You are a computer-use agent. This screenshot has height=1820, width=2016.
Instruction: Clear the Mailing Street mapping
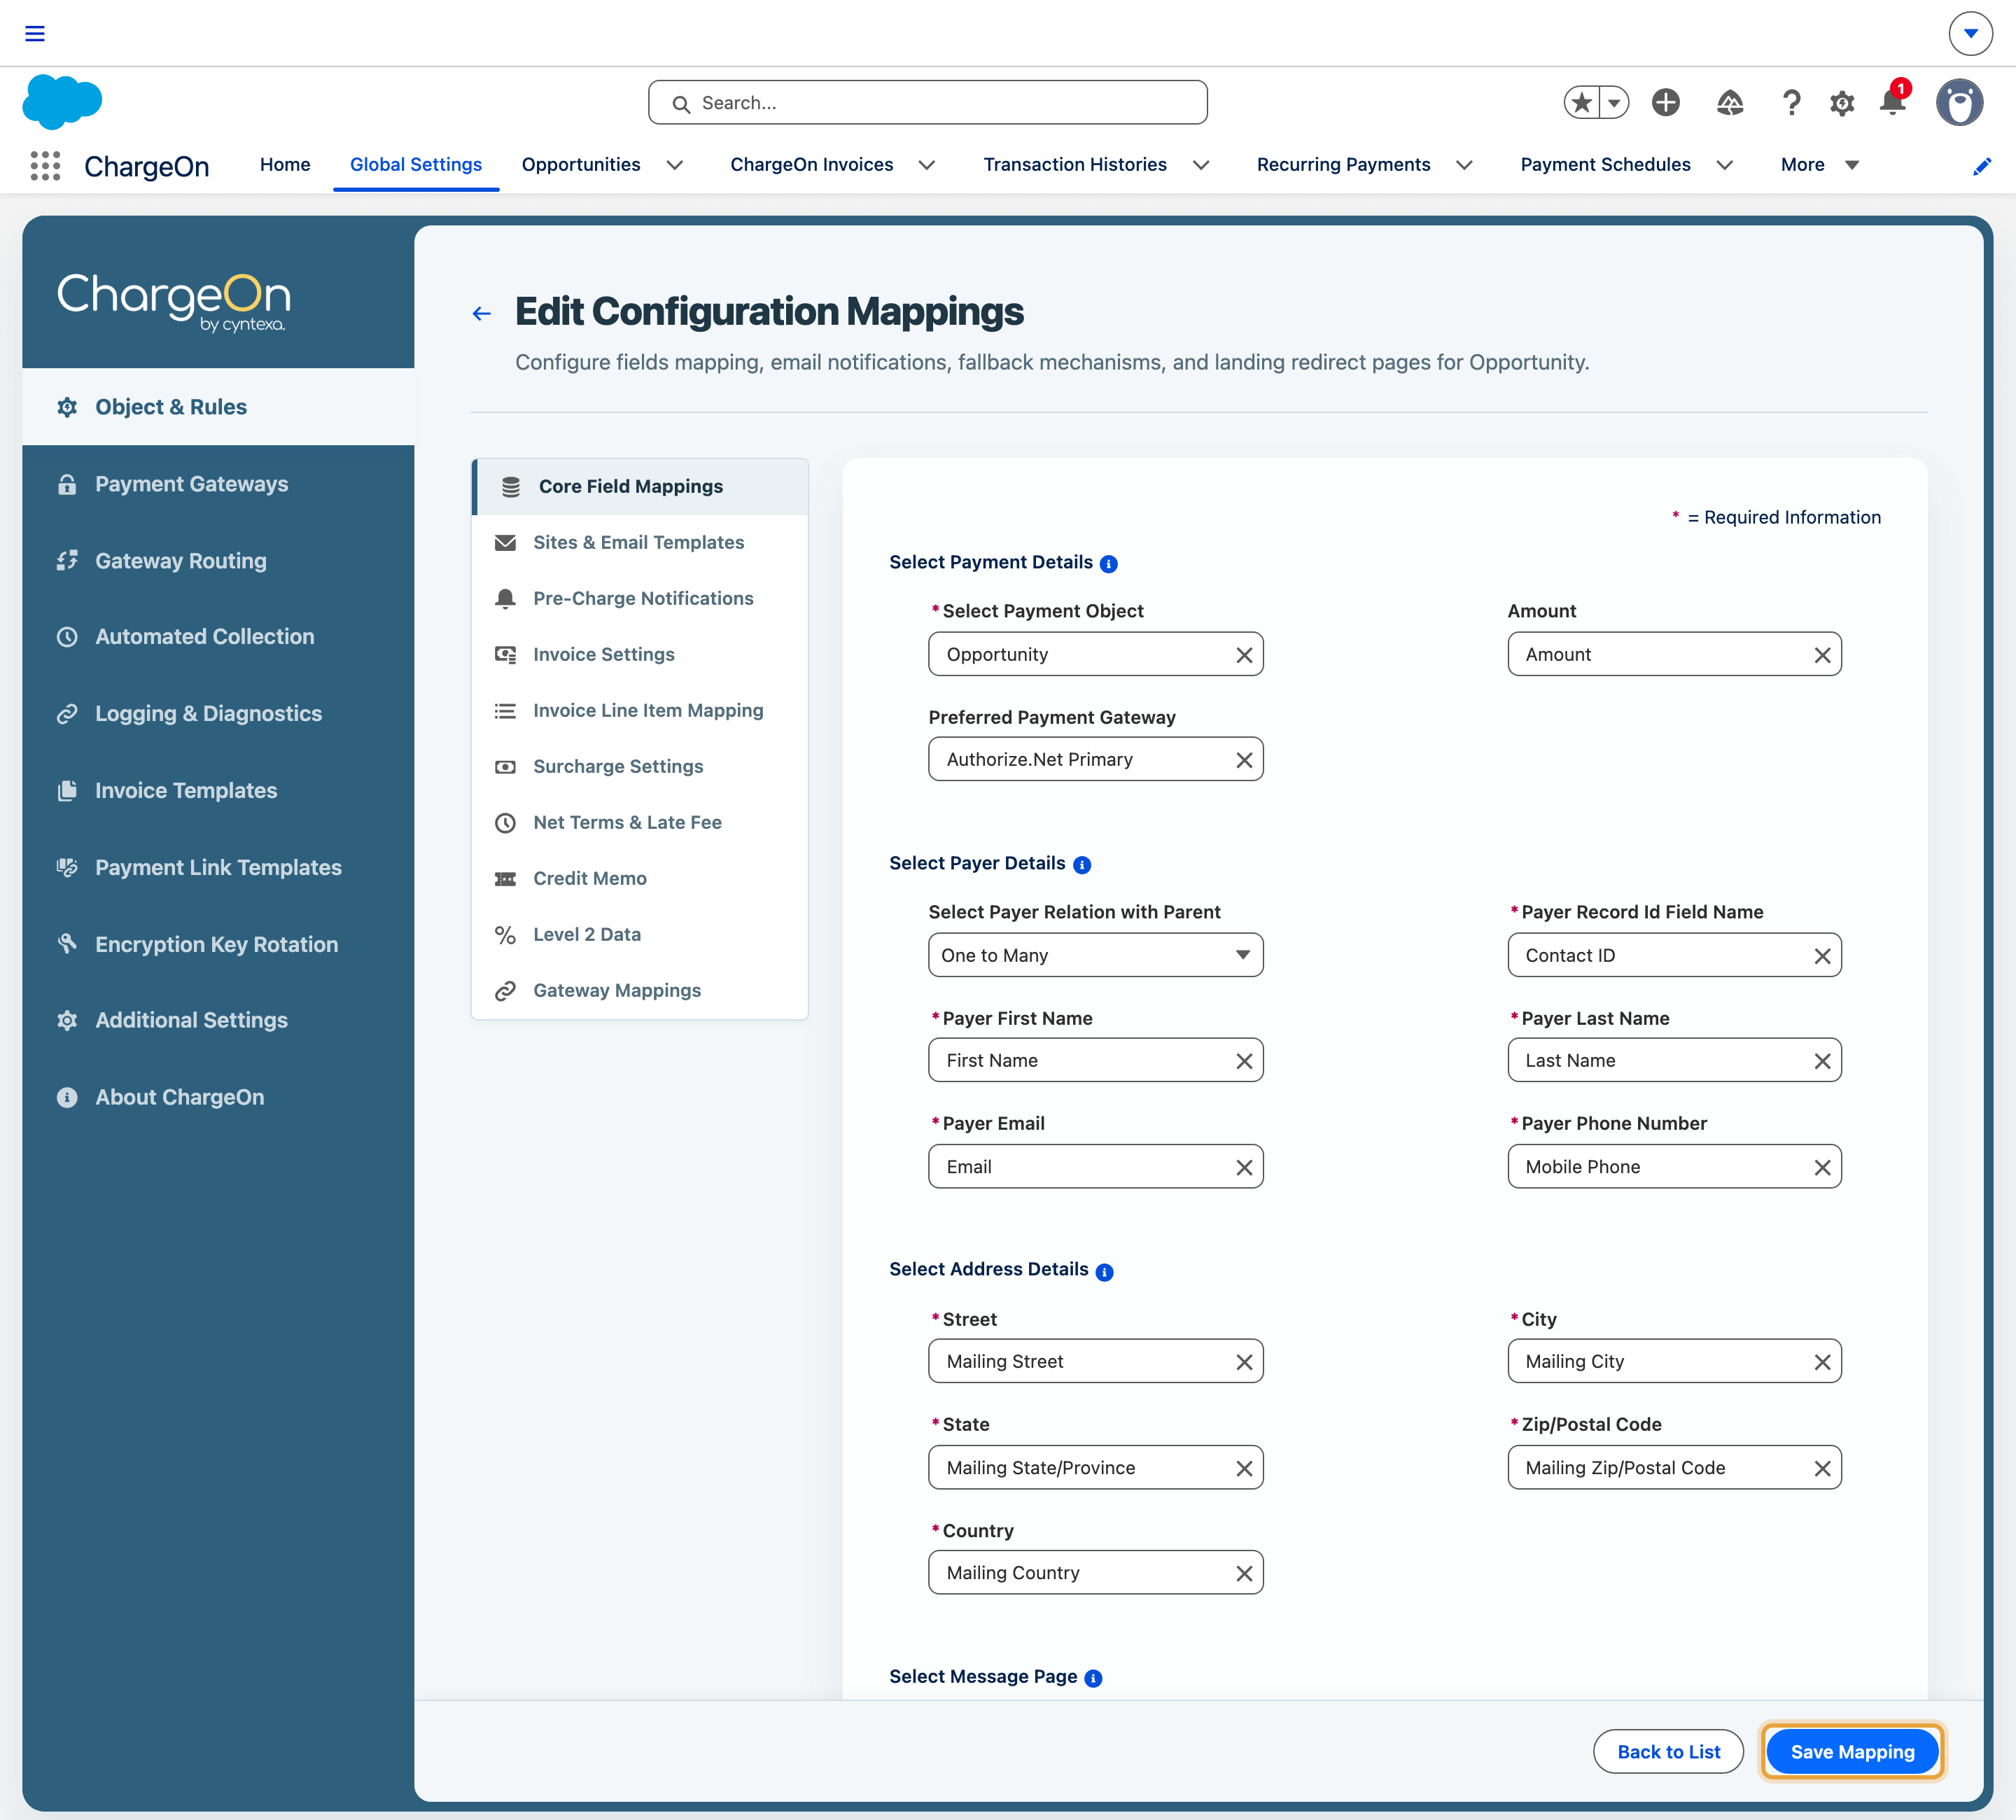point(1244,1362)
